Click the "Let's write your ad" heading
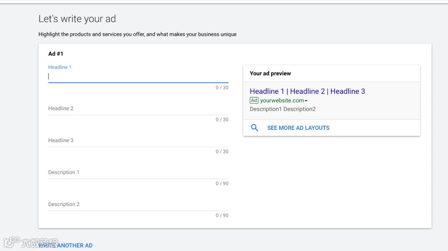448x251 pixels. [77, 19]
